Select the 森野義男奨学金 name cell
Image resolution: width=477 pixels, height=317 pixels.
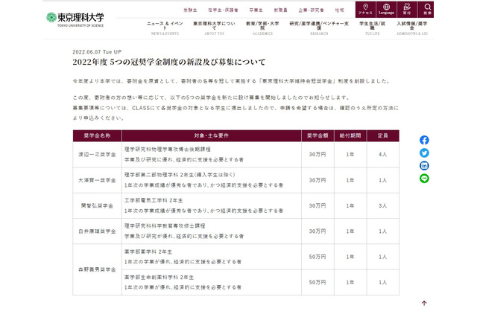(97, 269)
